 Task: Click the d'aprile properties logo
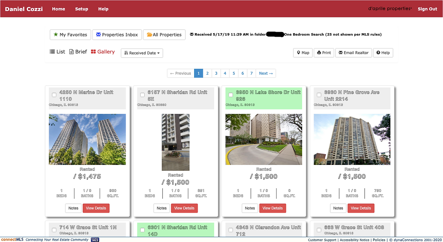click(x=390, y=9)
